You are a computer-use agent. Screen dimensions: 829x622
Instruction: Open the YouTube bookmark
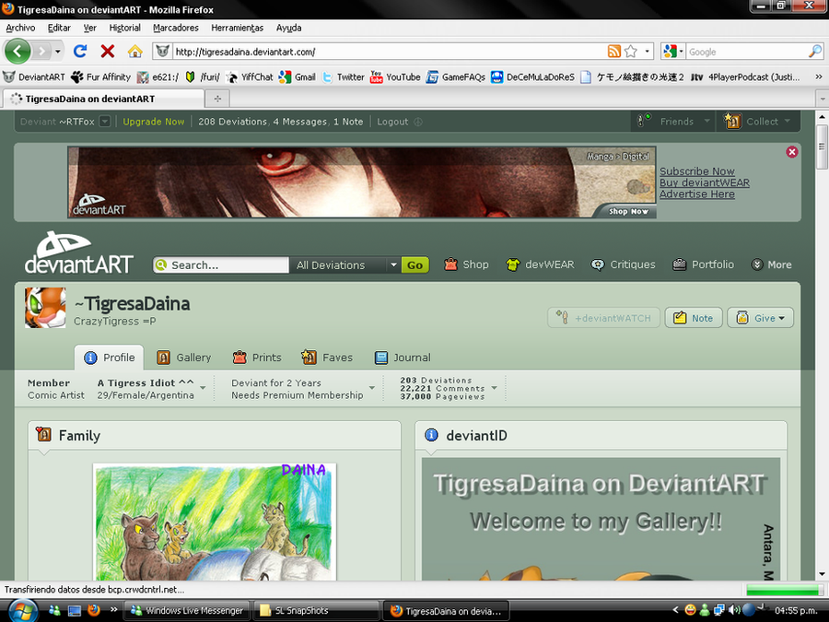[x=395, y=77]
